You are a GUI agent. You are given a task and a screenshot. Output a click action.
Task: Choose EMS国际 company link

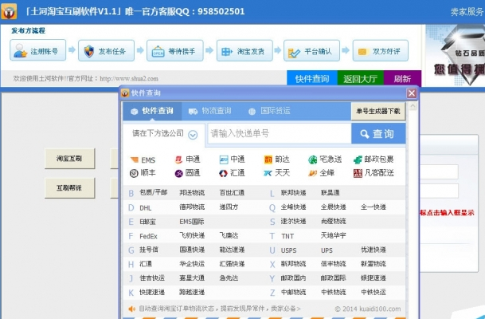coord(191,222)
